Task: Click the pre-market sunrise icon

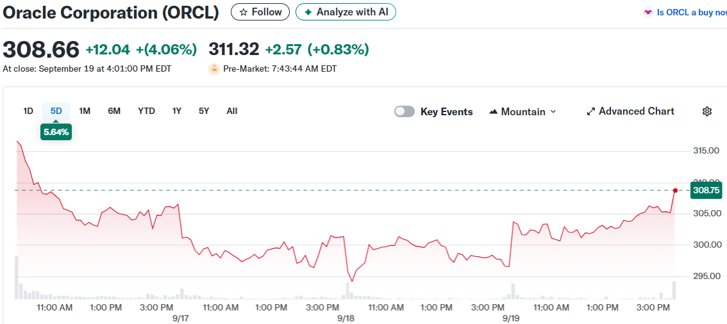Action: (x=213, y=69)
